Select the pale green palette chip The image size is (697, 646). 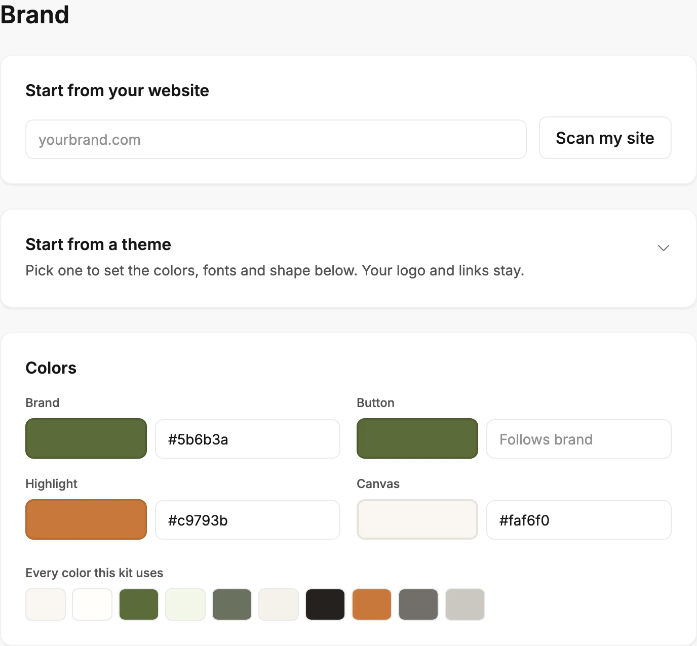(185, 604)
